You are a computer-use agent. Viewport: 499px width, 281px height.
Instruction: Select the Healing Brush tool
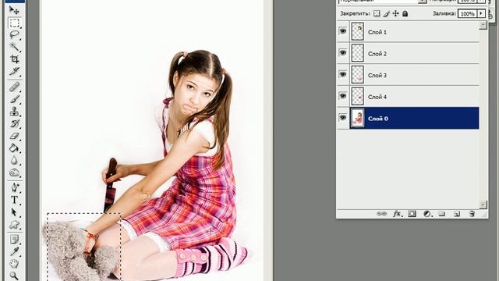14,87
